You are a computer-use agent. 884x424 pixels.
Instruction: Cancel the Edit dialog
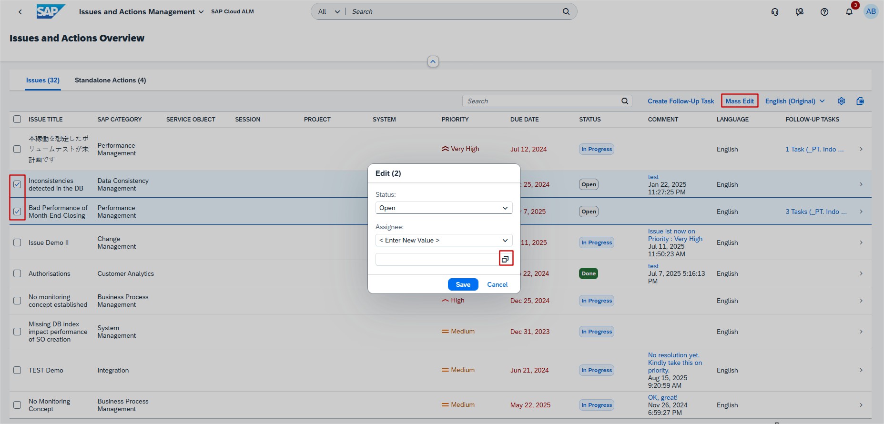497,284
